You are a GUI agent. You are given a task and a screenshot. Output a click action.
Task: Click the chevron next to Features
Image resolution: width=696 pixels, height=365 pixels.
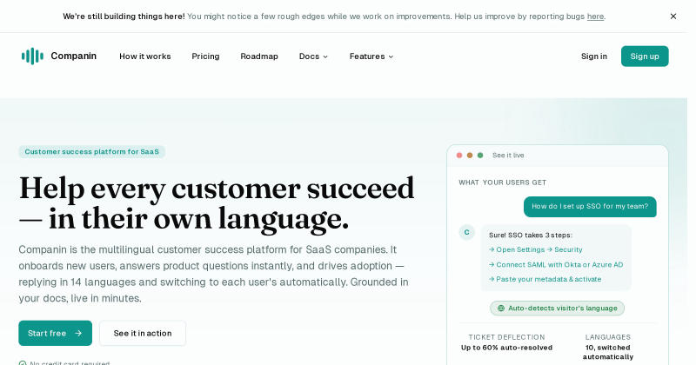click(x=391, y=56)
